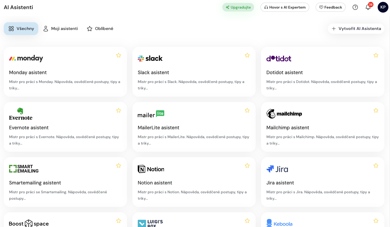
Task: Open the MailerLite asistent title
Action: pyautogui.click(x=159, y=128)
